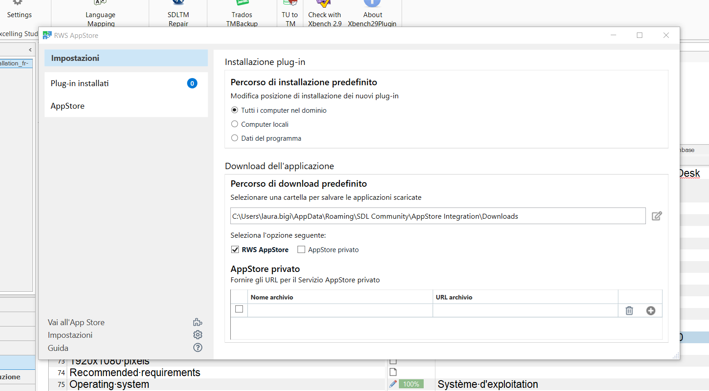Click the URL archivio column header

pyautogui.click(x=525, y=297)
